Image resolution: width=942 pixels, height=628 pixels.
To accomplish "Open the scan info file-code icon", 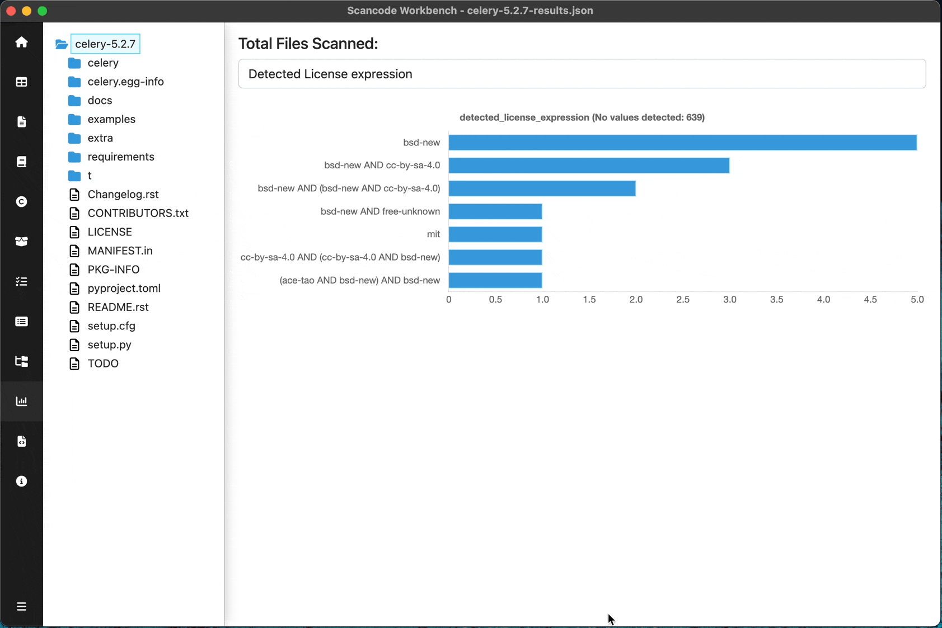I will 21,441.
